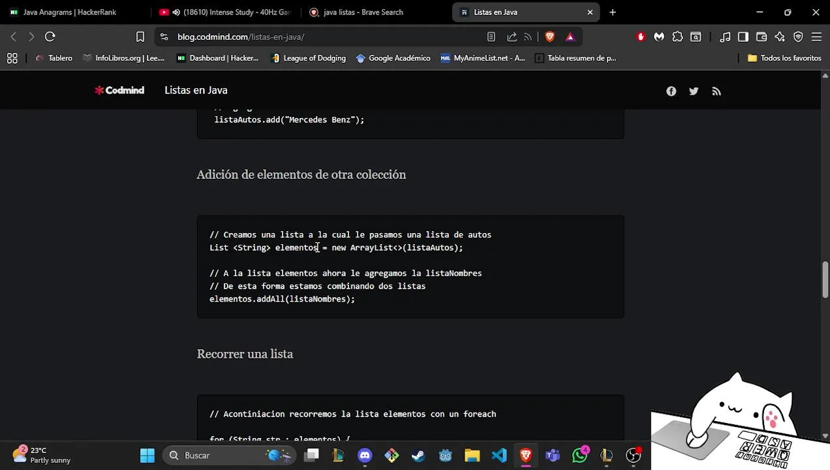Open the Tabla resumen bookmark
830x470 pixels.
click(x=576, y=58)
